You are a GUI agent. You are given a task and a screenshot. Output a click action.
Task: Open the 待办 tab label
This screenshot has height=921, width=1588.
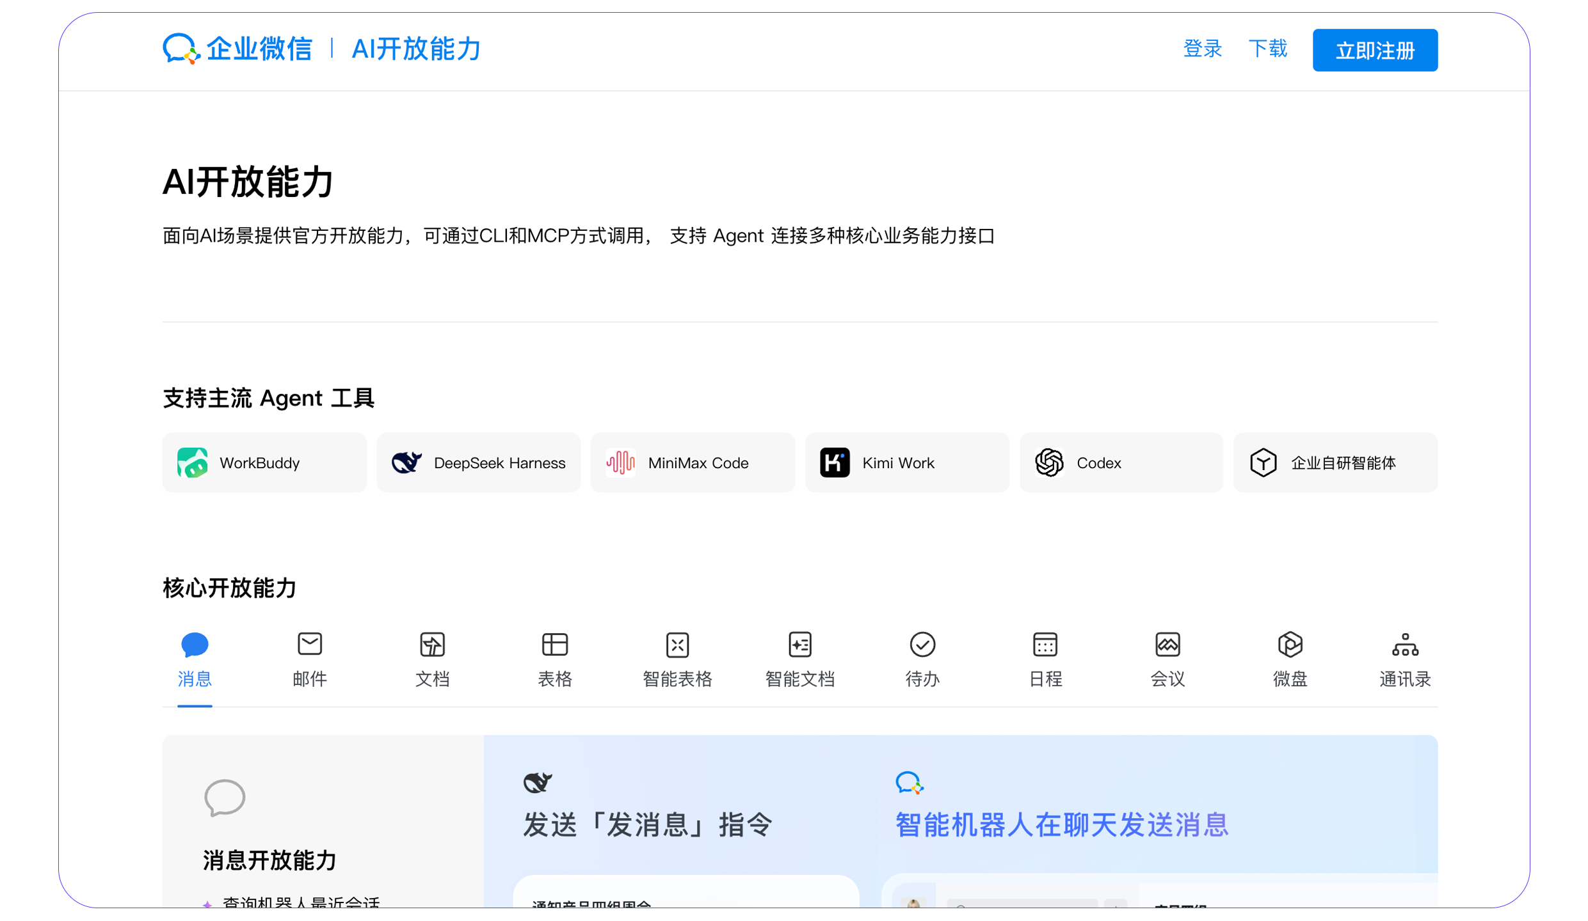tap(922, 678)
